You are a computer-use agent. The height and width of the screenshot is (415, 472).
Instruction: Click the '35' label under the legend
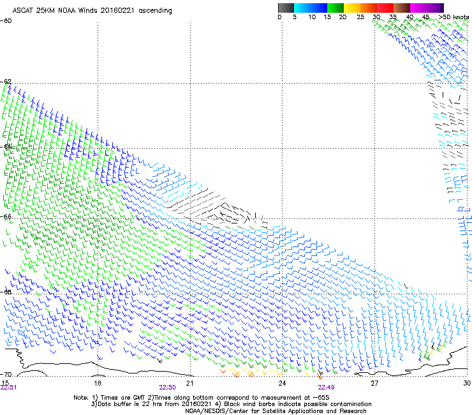tap(393, 17)
